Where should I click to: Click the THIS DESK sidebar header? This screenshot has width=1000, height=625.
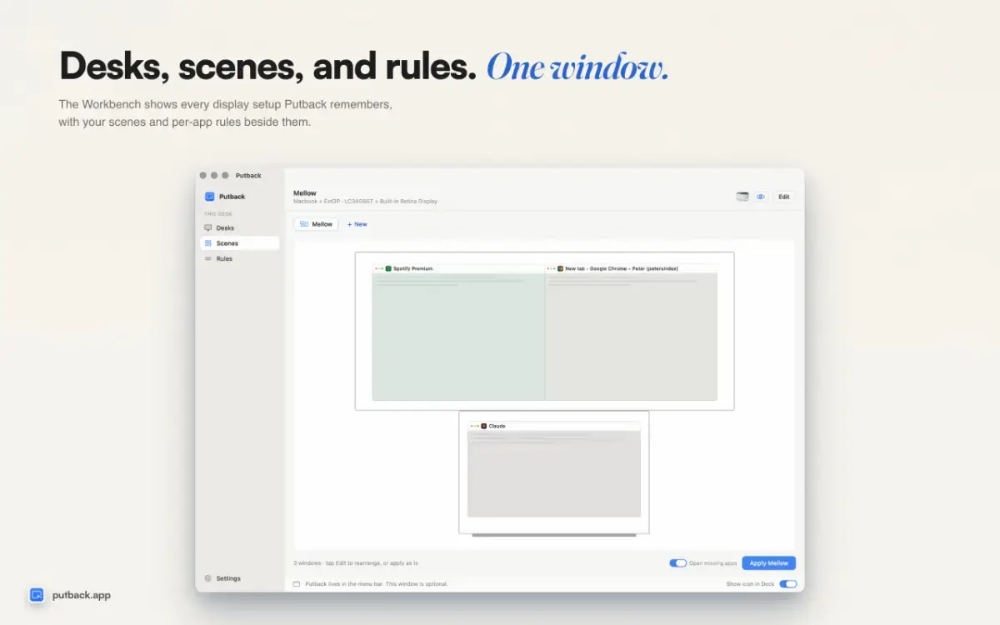pyautogui.click(x=218, y=214)
